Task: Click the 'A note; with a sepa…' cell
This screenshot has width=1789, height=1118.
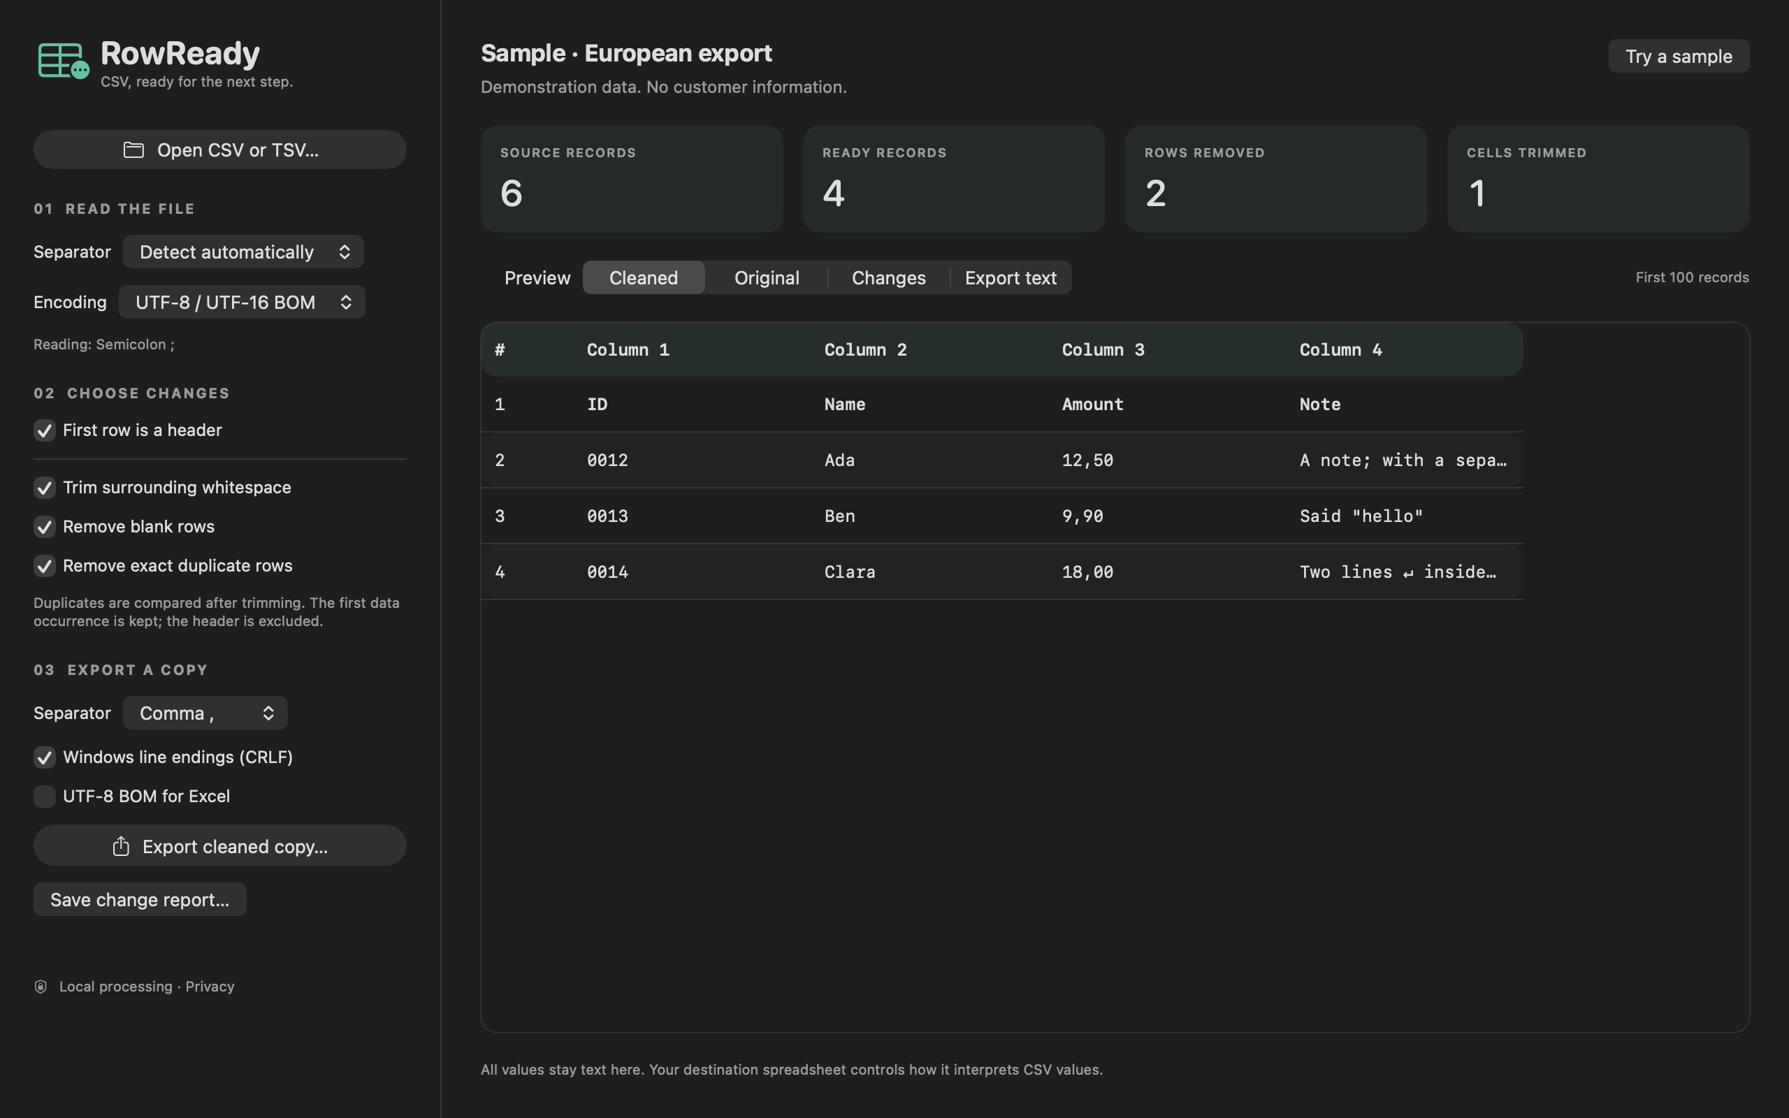Action: point(1403,460)
